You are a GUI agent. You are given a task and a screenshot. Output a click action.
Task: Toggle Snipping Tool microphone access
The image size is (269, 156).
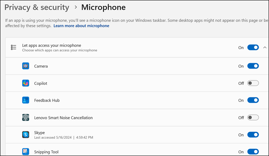(x=253, y=152)
